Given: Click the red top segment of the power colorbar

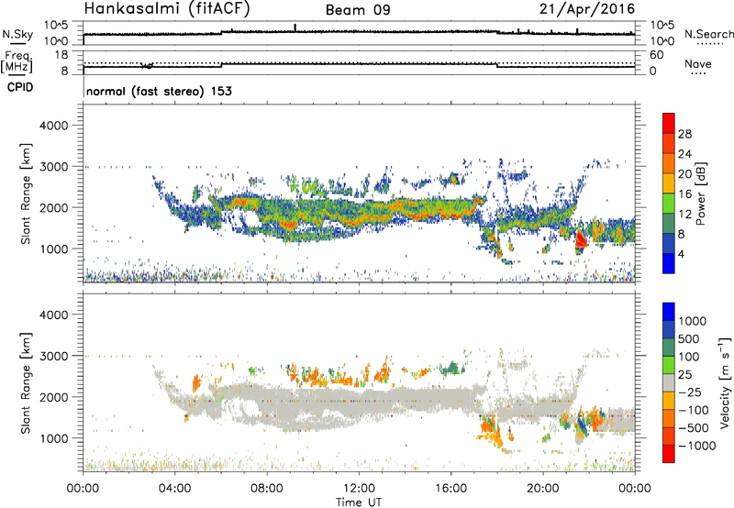Looking at the screenshot, I should 669,123.
